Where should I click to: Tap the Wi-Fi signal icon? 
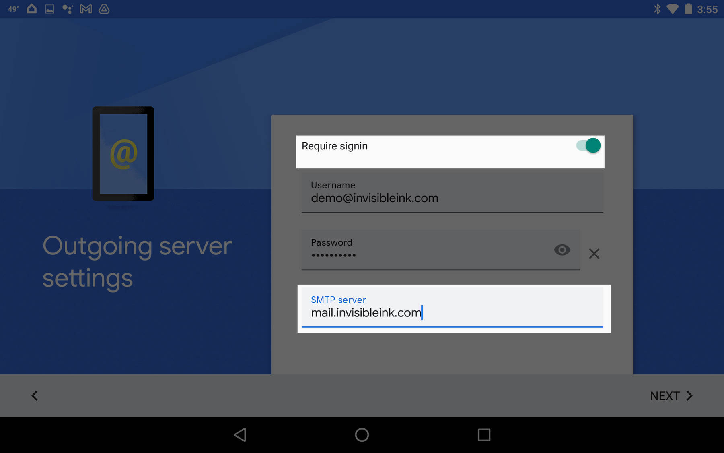(x=673, y=9)
